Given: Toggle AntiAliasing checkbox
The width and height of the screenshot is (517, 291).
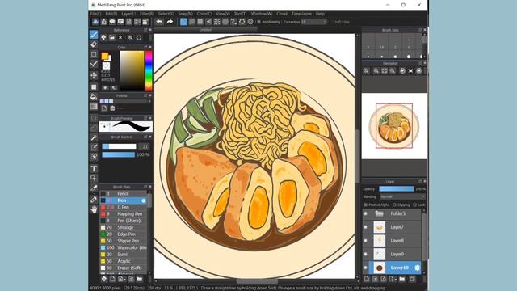Looking at the screenshot, I should 258,22.
